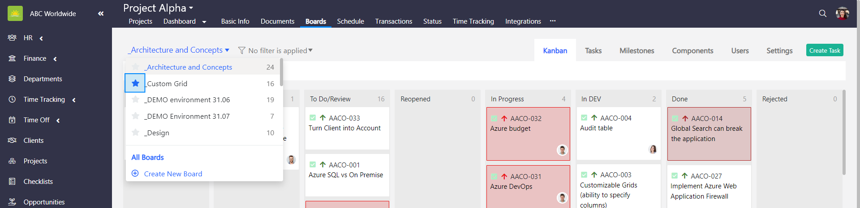Star the _Design board as favorite

click(x=135, y=133)
